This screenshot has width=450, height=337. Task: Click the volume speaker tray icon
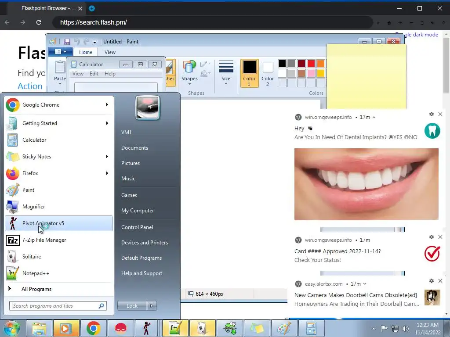tap(406, 329)
